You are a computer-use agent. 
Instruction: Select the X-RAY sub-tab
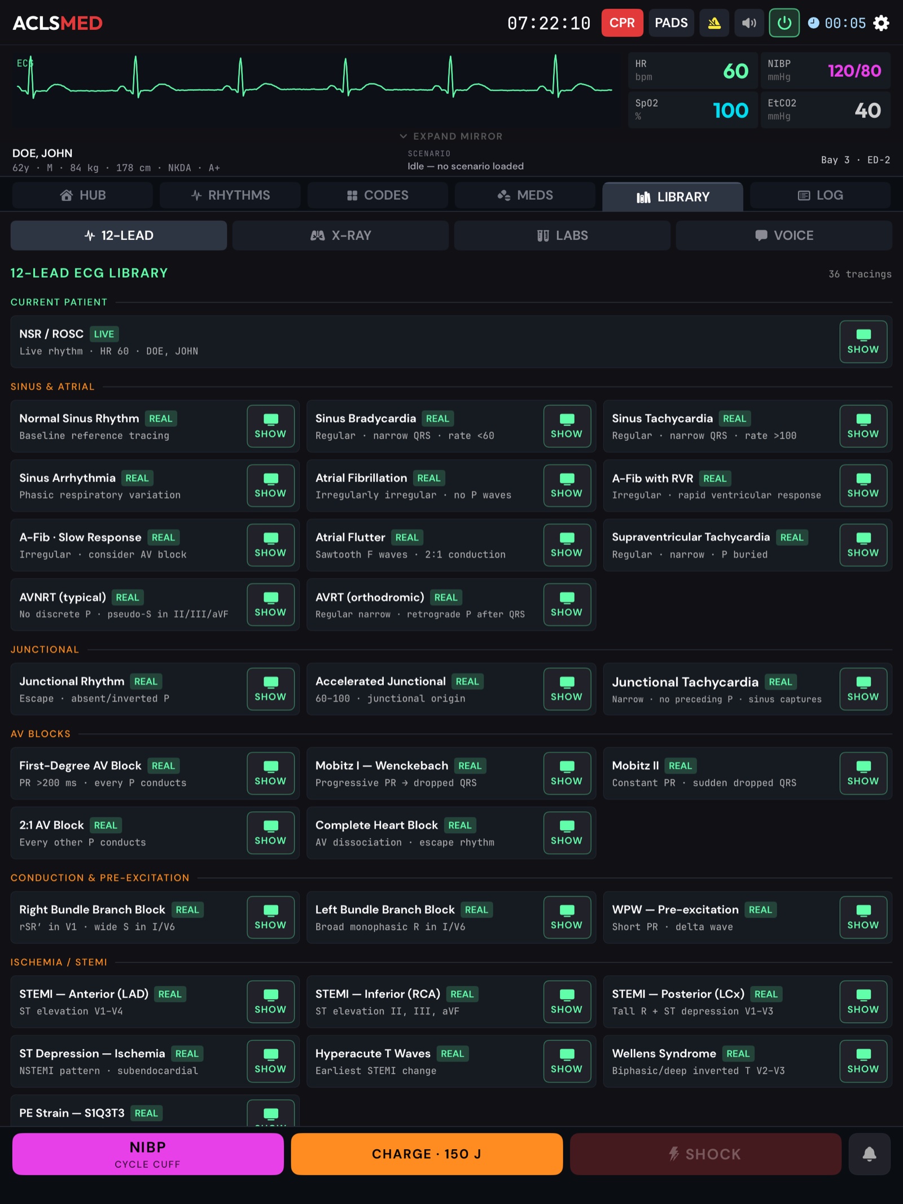click(x=340, y=235)
